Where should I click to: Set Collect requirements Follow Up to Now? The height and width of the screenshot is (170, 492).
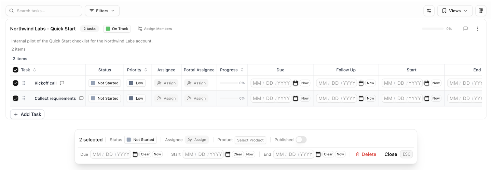point(371,98)
